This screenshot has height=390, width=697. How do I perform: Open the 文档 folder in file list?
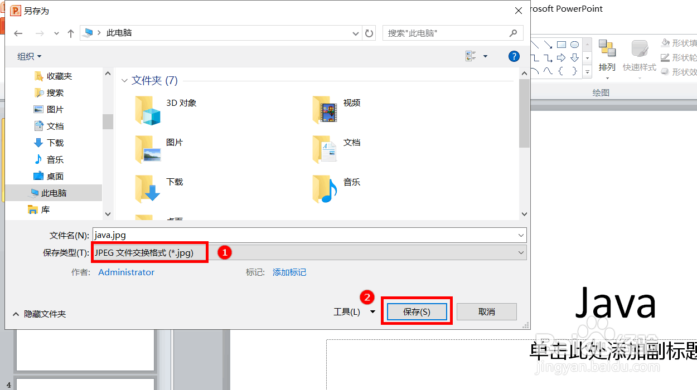click(x=337, y=149)
